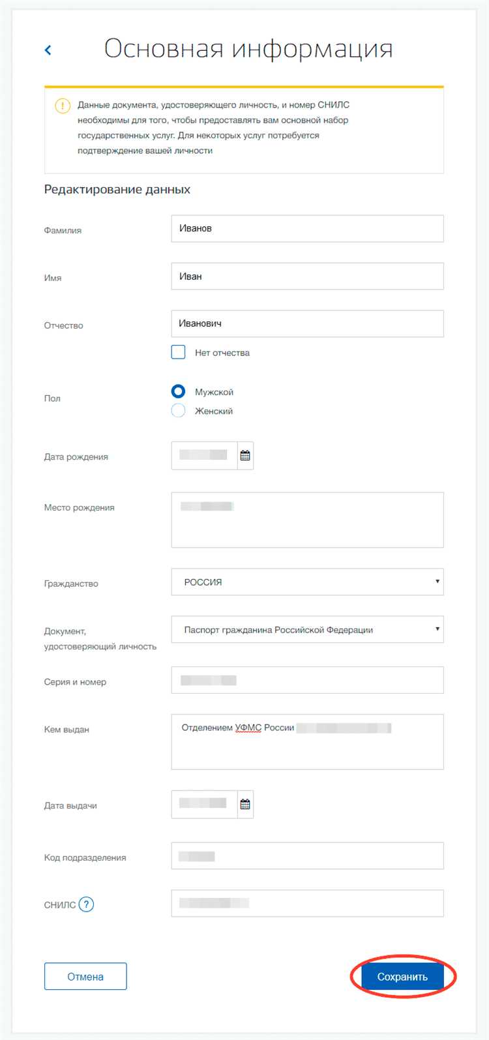Select the 'Мужской' radio button
This screenshot has height=1040, width=489.
point(178,392)
